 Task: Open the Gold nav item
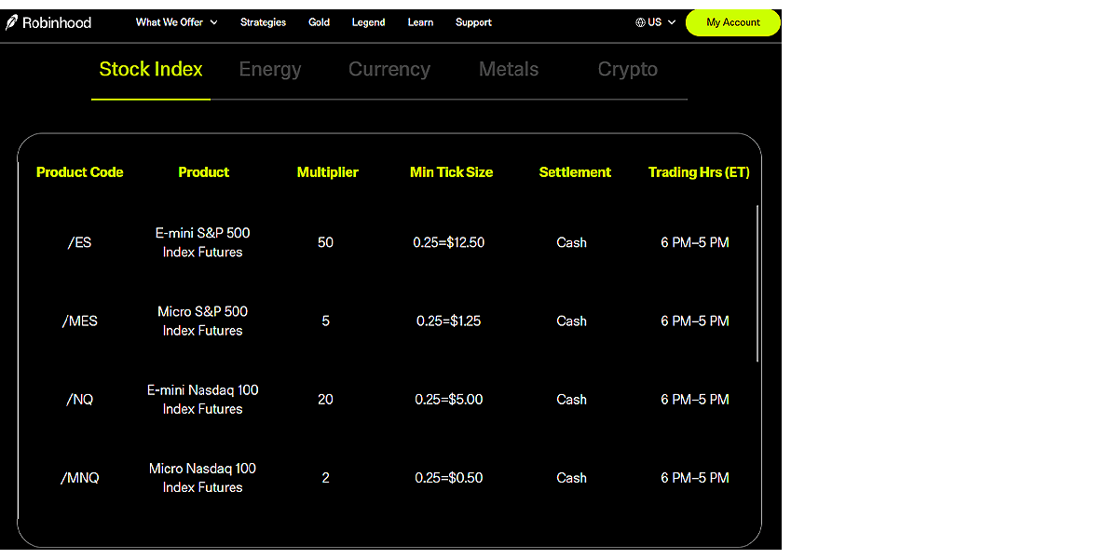(x=319, y=22)
